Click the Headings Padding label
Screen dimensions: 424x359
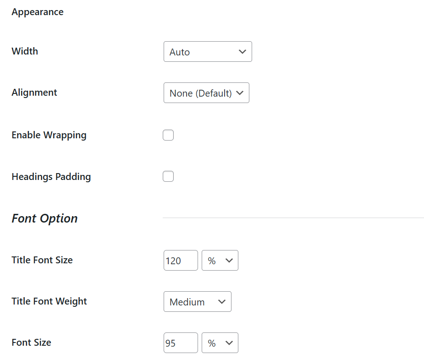click(51, 177)
